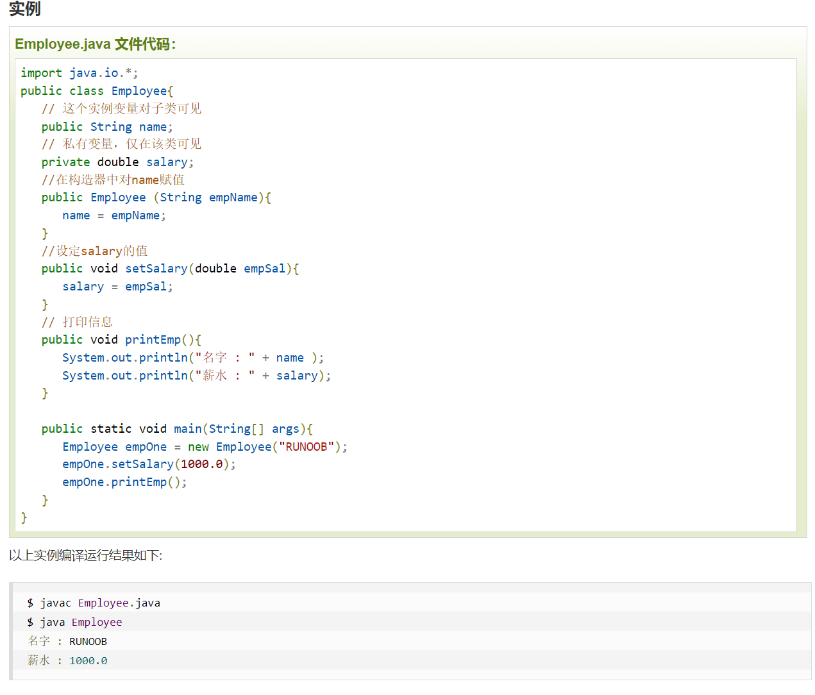Viewport: 815px width, 695px height.
Task: Click the "Employee.java 文件代码" title
Action: click(x=95, y=44)
